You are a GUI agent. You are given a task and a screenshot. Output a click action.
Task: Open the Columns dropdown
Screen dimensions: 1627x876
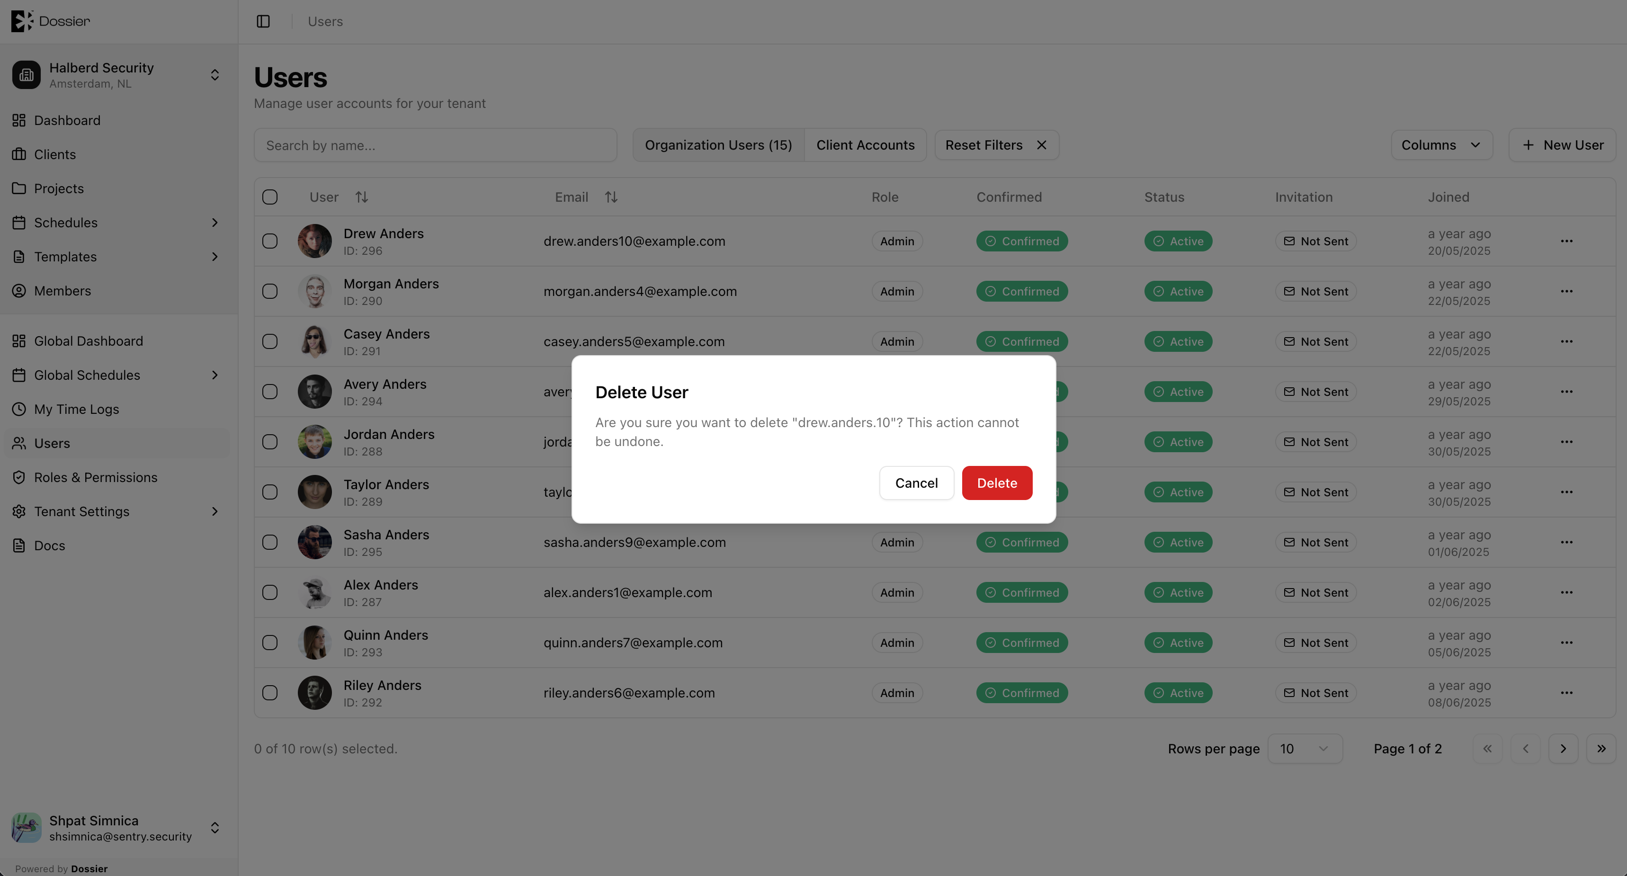click(1441, 145)
